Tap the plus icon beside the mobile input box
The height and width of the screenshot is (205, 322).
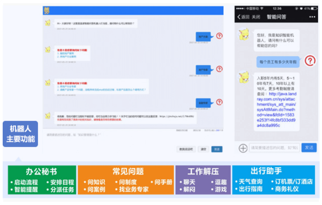pos(243,148)
